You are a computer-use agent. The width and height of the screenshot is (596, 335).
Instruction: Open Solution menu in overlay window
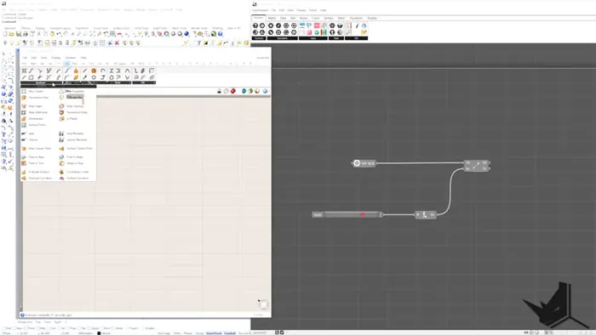pyautogui.click(x=71, y=58)
